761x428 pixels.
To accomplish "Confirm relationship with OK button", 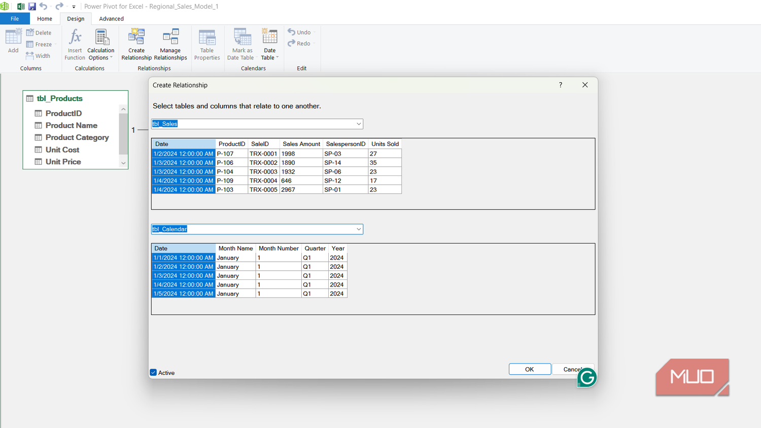I will click(x=530, y=369).
